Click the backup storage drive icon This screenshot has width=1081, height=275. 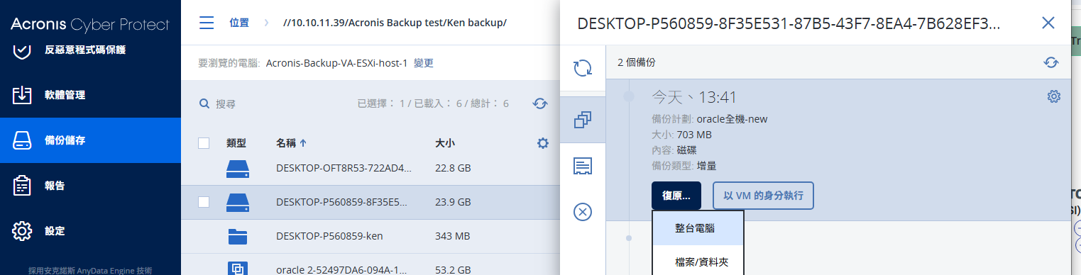click(x=23, y=140)
